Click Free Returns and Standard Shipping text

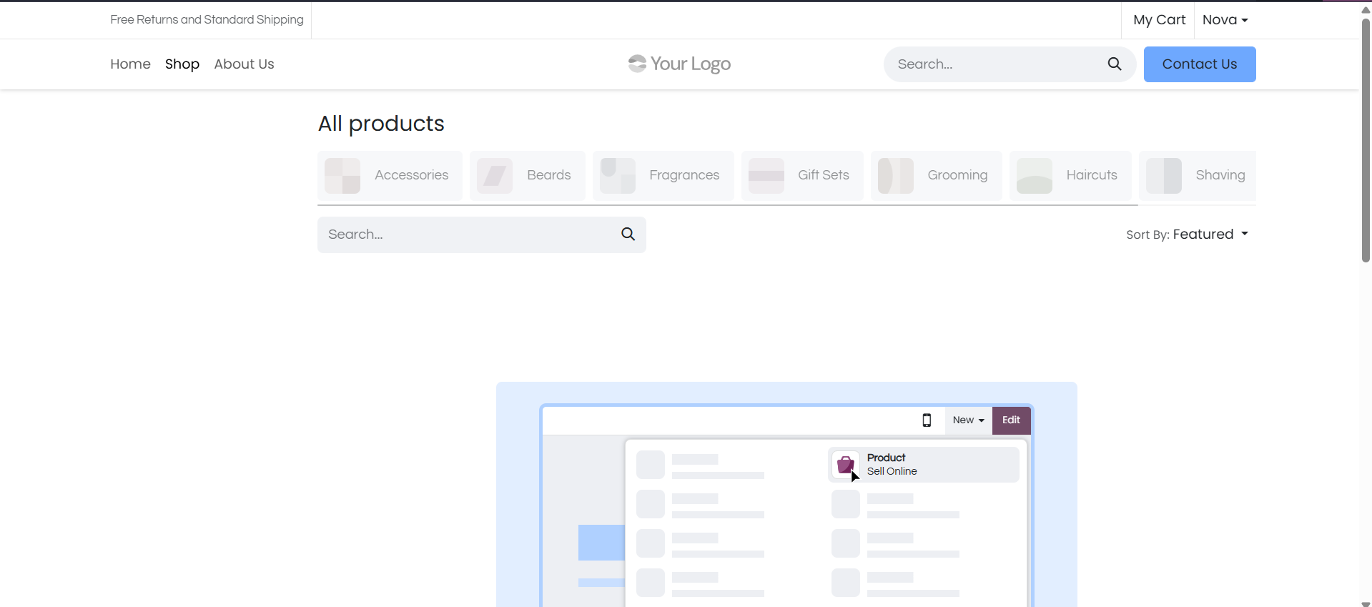tap(207, 19)
